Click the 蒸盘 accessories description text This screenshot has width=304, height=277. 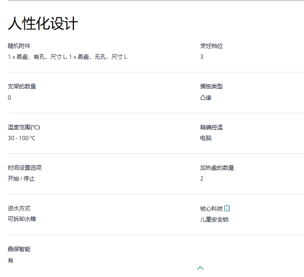[67, 57]
